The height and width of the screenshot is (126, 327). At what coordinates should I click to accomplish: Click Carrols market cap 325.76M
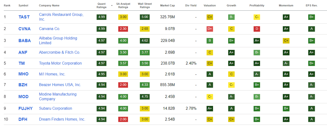click(x=168, y=17)
